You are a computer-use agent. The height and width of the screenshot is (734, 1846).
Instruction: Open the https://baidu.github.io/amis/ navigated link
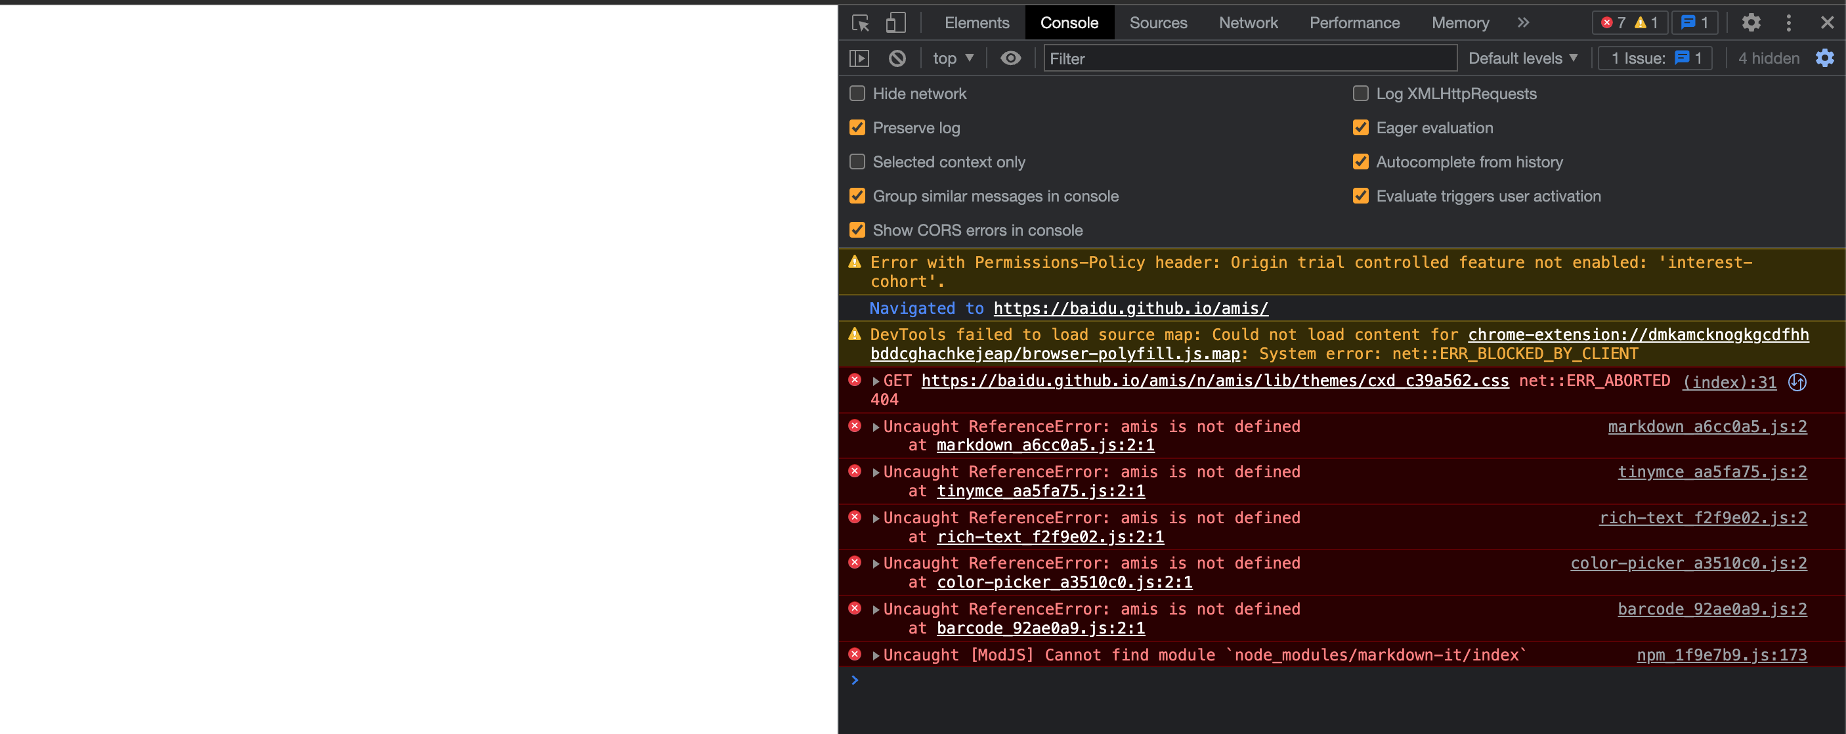click(x=1131, y=308)
